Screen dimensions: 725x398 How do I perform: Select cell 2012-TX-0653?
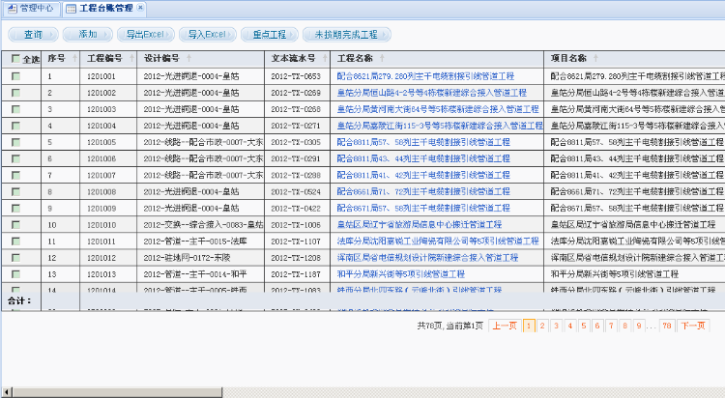point(296,76)
